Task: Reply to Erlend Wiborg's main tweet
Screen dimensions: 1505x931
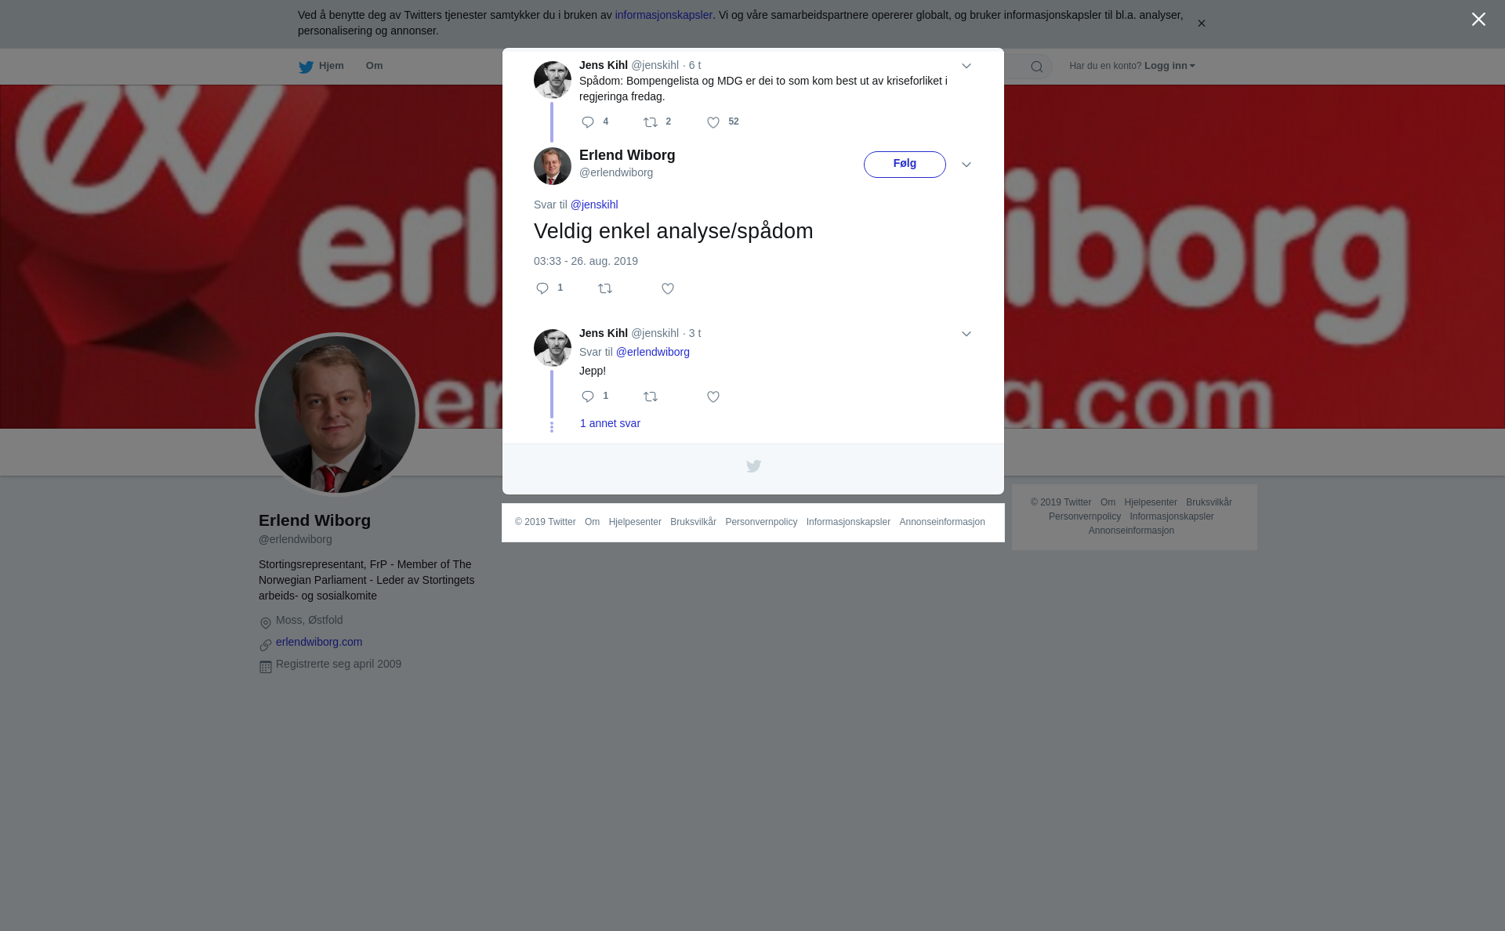Action: pyautogui.click(x=542, y=288)
